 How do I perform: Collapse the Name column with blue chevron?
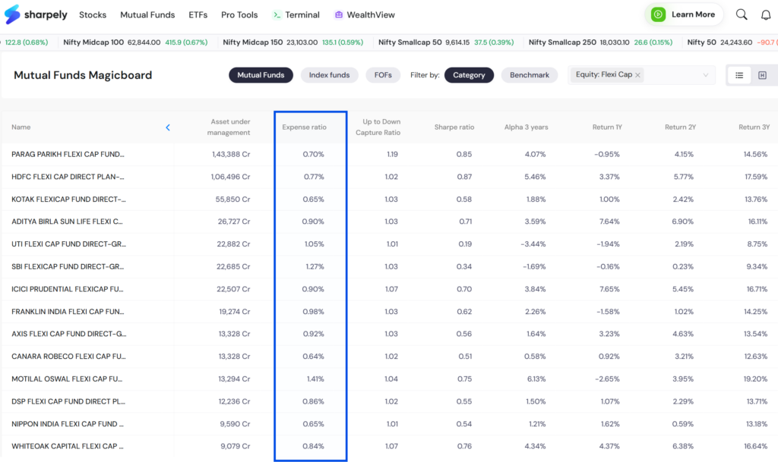(x=168, y=127)
